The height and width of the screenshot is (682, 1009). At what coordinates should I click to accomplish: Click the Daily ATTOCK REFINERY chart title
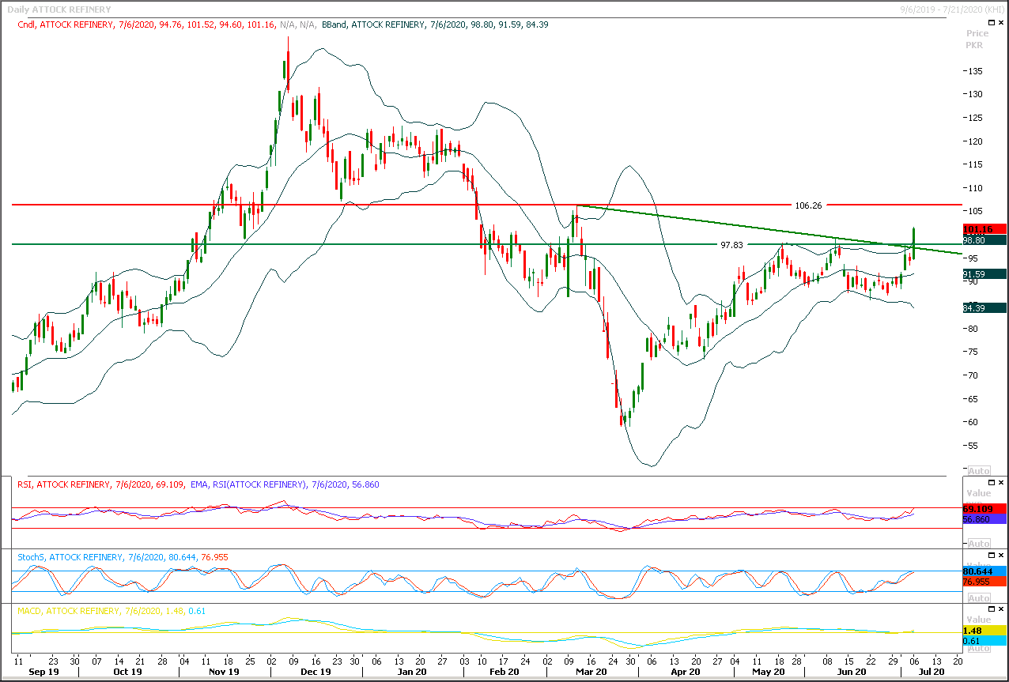tap(59, 9)
